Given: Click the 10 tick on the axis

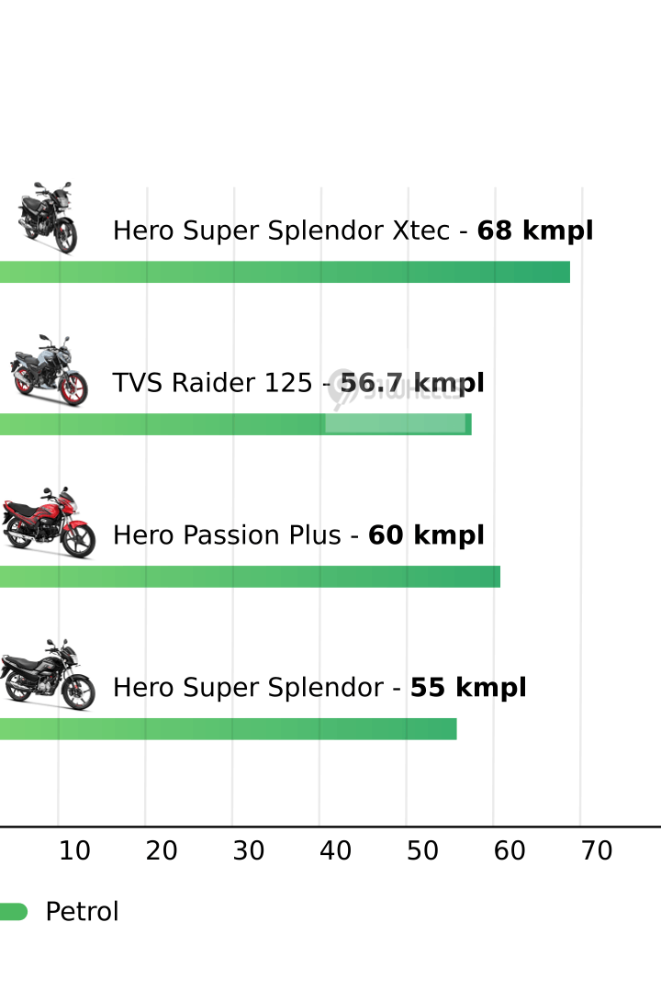Looking at the screenshot, I should point(74,851).
